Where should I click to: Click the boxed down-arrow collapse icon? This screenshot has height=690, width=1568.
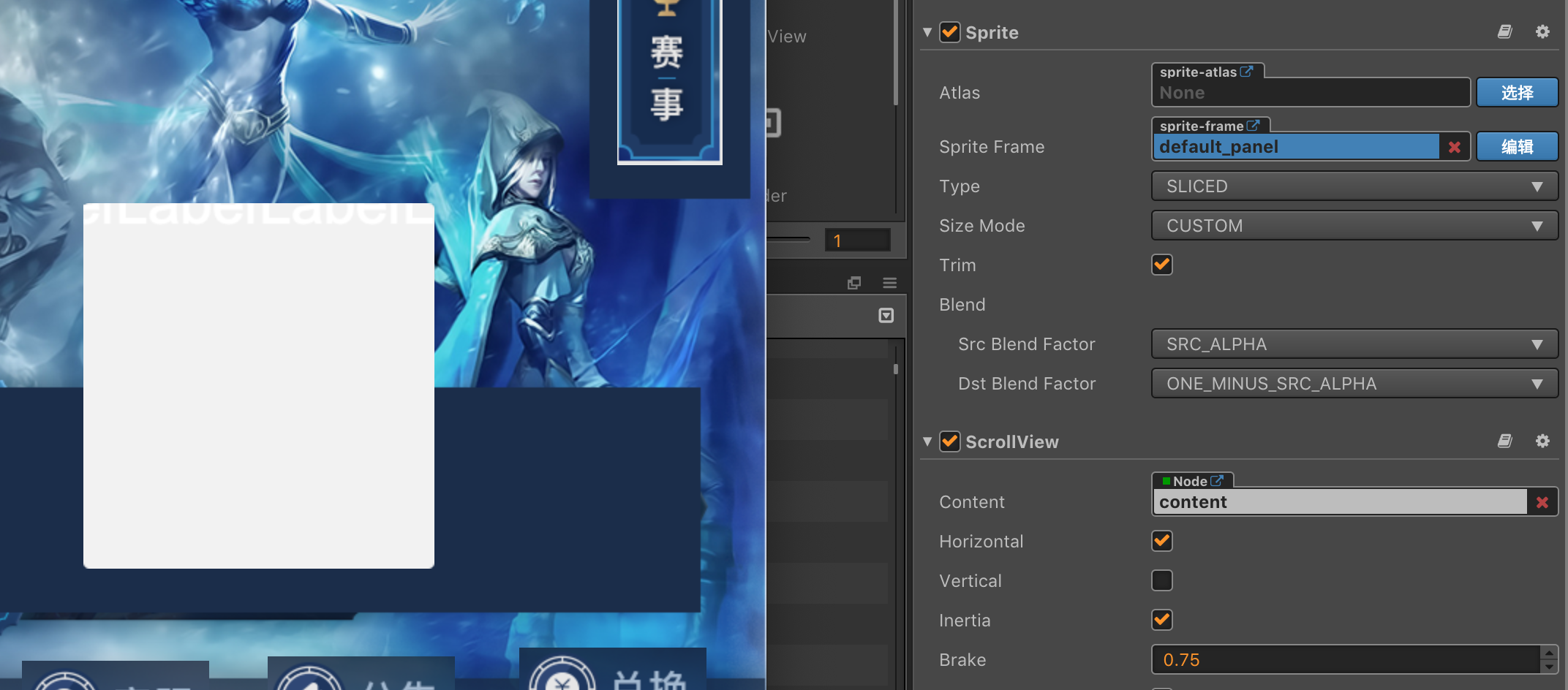[x=886, y=315]
